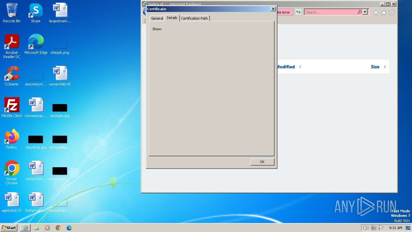The image size is (412, 232).
Task: Select ownerchild.rtf document
Action: coord(60,76)
